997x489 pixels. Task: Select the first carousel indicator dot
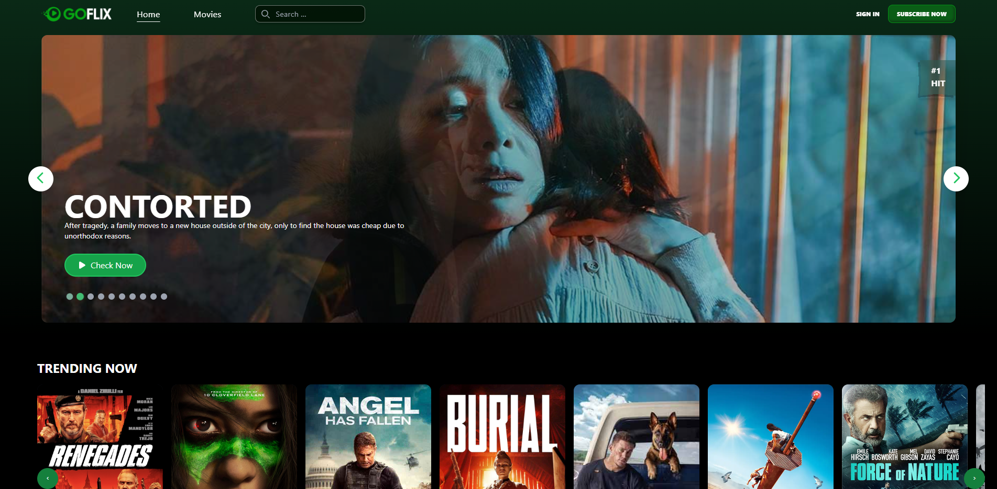pos(70,296)
